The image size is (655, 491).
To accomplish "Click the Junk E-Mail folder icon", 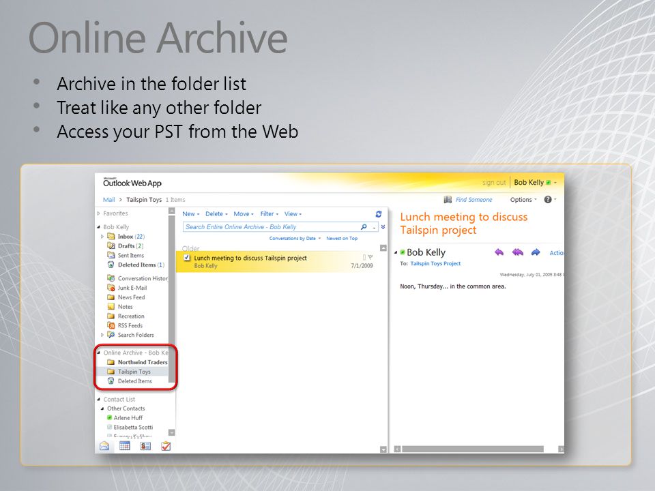I will click(x=111, y=288).
